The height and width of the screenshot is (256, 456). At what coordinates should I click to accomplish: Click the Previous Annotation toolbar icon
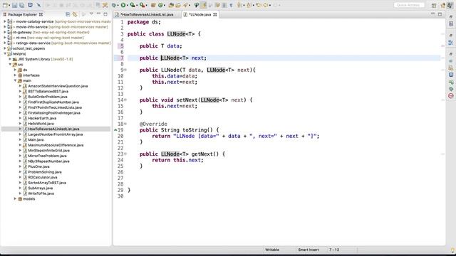point(249,5)
